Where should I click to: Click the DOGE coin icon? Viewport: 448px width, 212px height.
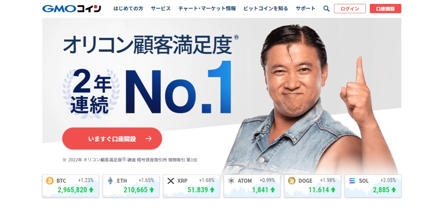pos(292,181)
